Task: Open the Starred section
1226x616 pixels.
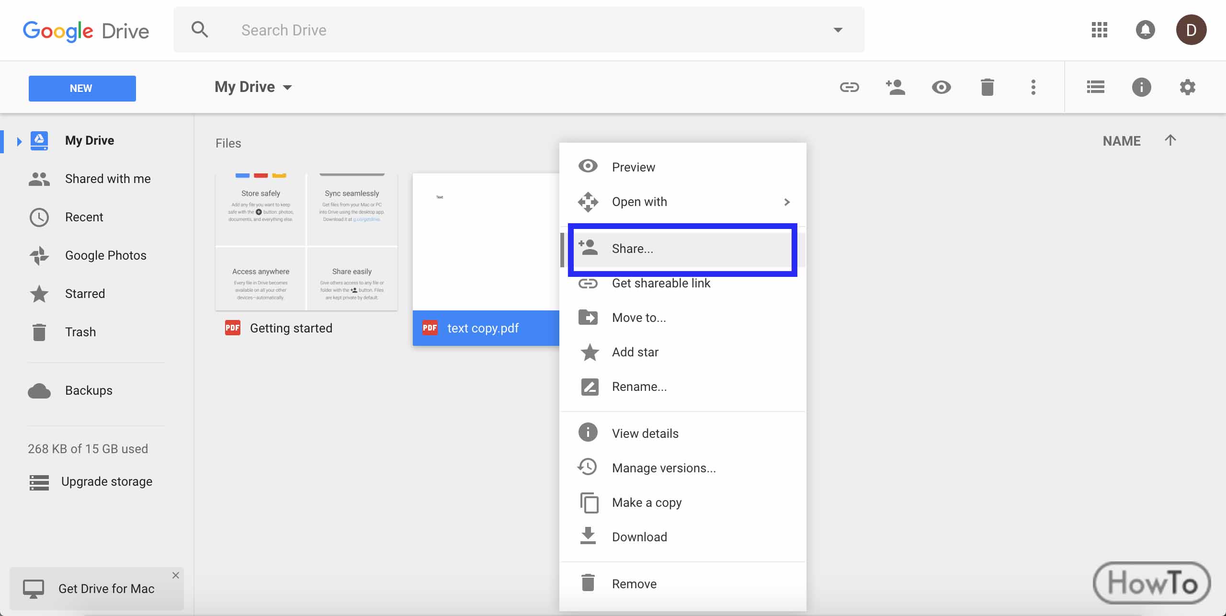Action: point(85,293)
